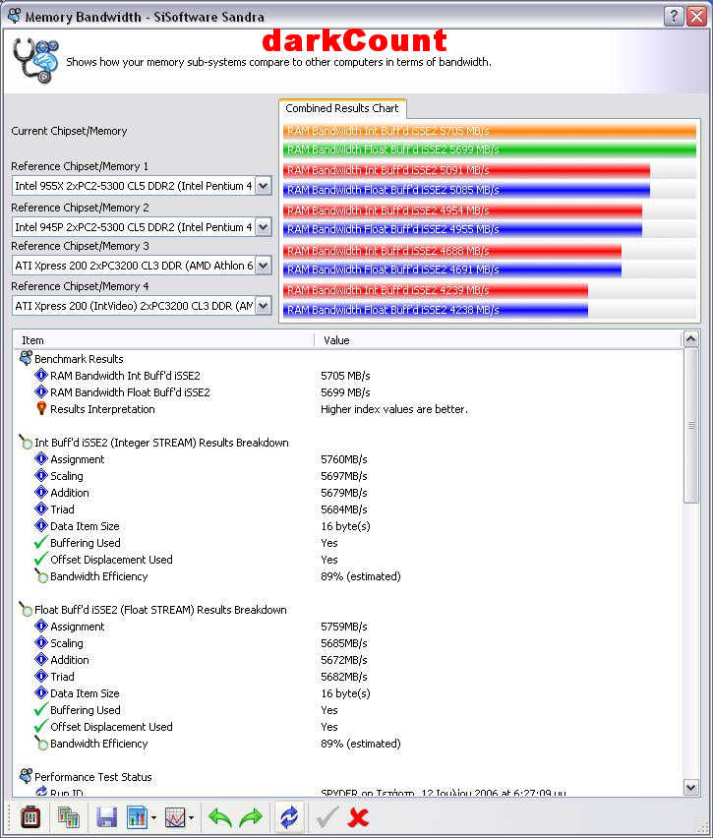Screen dimensions: 713x838
Task: Click the 5682MB/s Float Triad value
Action: coord(344,677)
